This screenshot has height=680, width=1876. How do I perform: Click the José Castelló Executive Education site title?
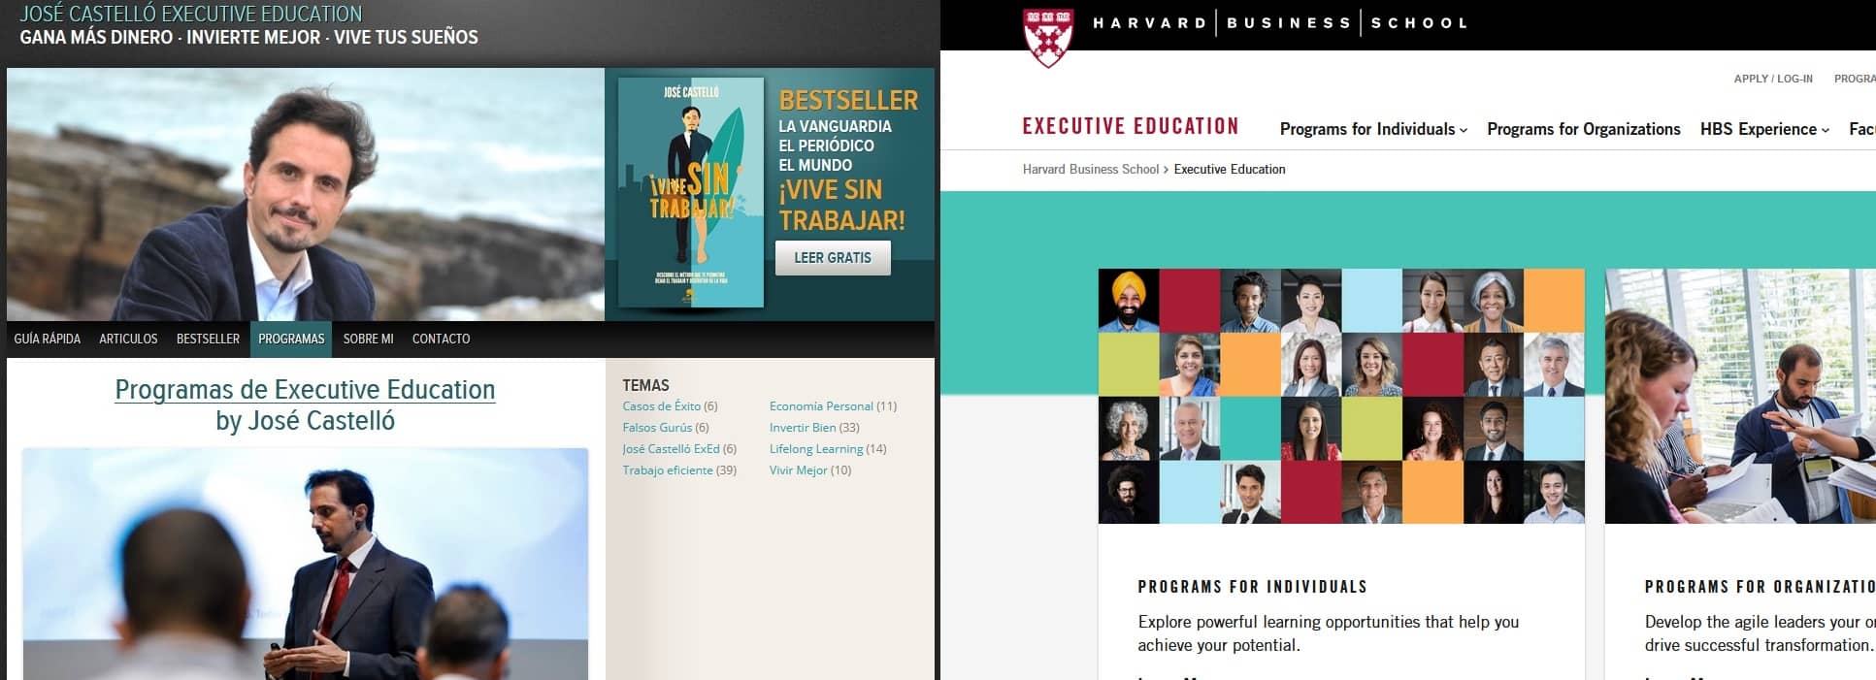click(191, 14)
